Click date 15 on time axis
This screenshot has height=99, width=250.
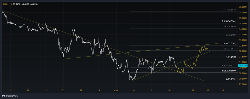[10, 91]
